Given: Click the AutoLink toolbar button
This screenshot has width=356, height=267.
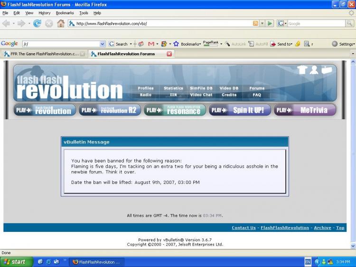Looking at the screenshot, I should (x=235, y=44).
